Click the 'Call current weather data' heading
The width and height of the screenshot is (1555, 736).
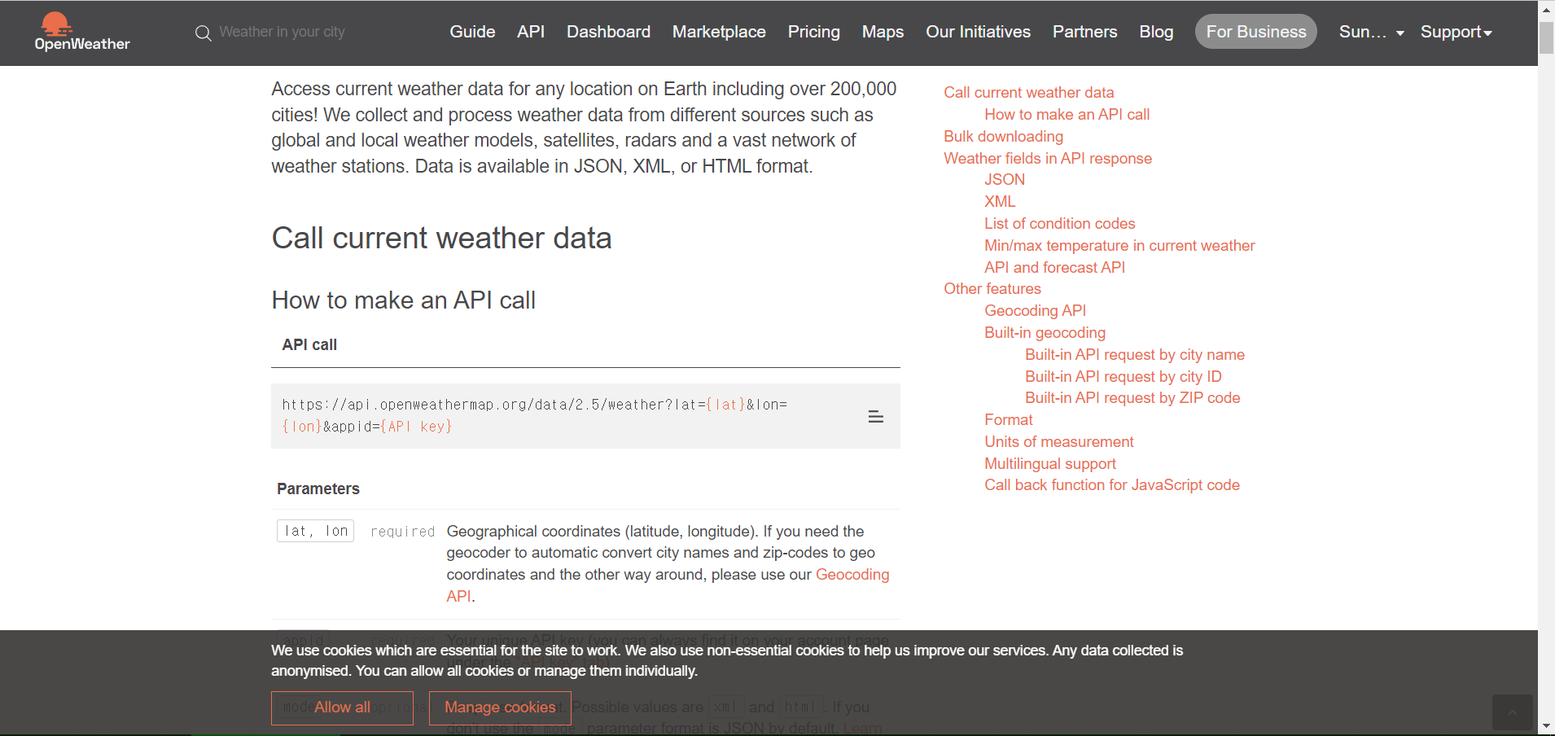tap(441, 239)
